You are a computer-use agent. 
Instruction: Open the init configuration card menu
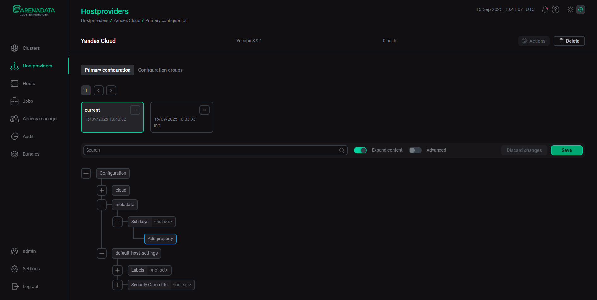coord(204,110)
